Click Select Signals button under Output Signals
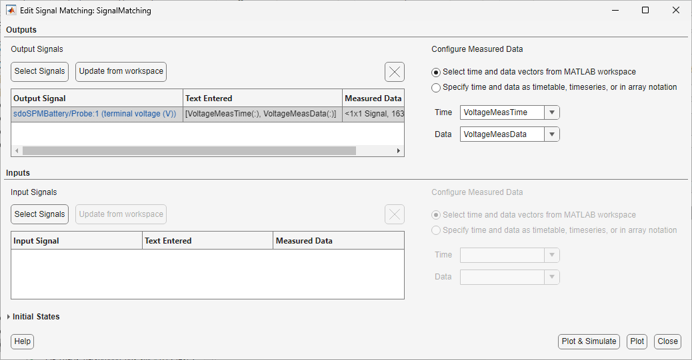The height and width of the screenshot is (360, 692). point(40,71)
